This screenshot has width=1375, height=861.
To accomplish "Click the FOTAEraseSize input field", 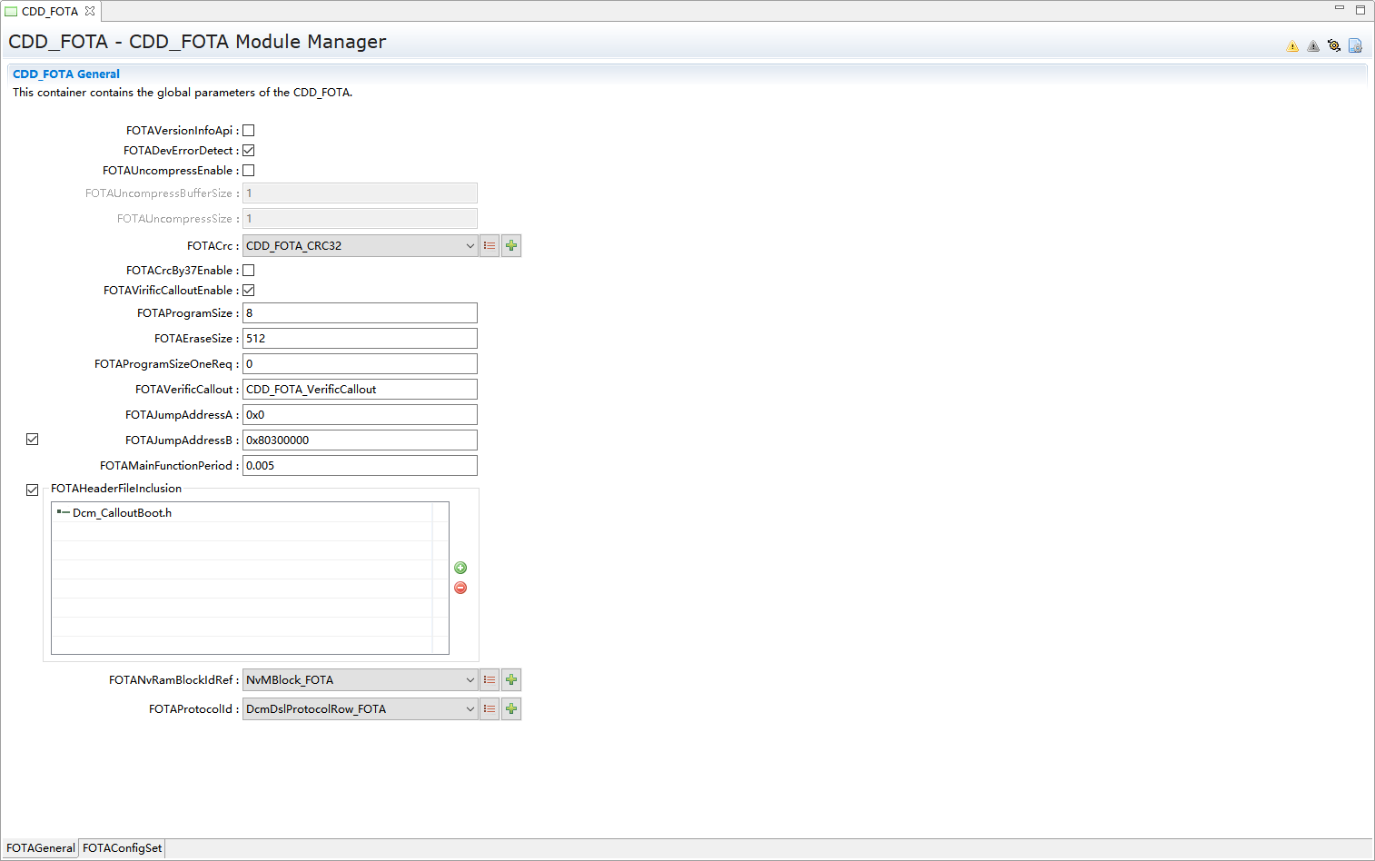I will pyautogui.click(x=360, y=339).
